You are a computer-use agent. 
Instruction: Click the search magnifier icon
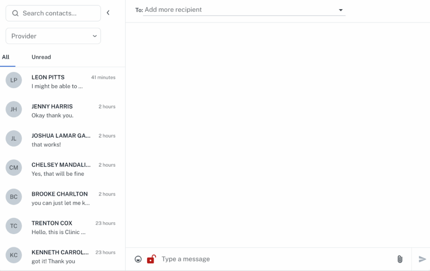click(16, 13)
